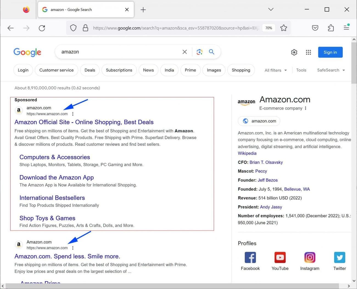Click the Sign in button
357x289 pixels.
pyautogui.click(x=330, y=52)
